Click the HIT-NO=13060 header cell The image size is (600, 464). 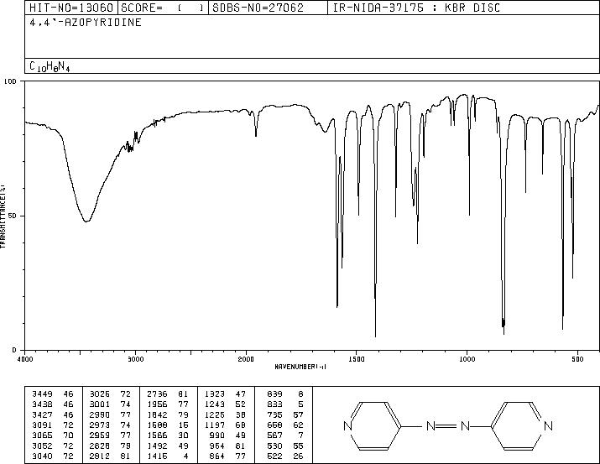[x=71, y=8]
